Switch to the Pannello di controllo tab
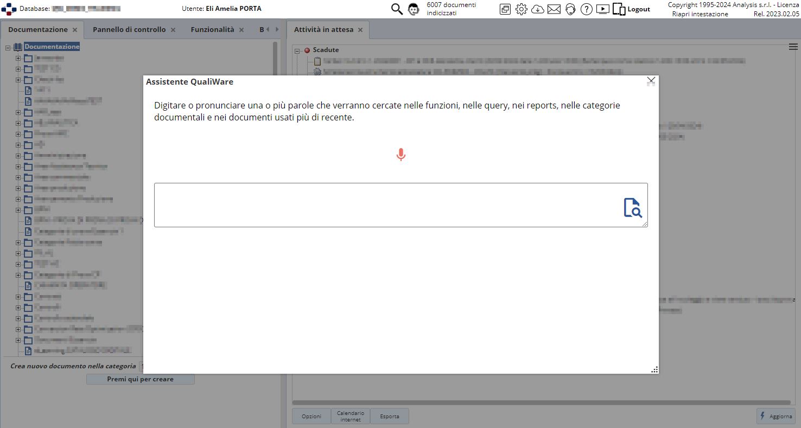This screenshot has width=801, height=428. [x=129, y=30]
